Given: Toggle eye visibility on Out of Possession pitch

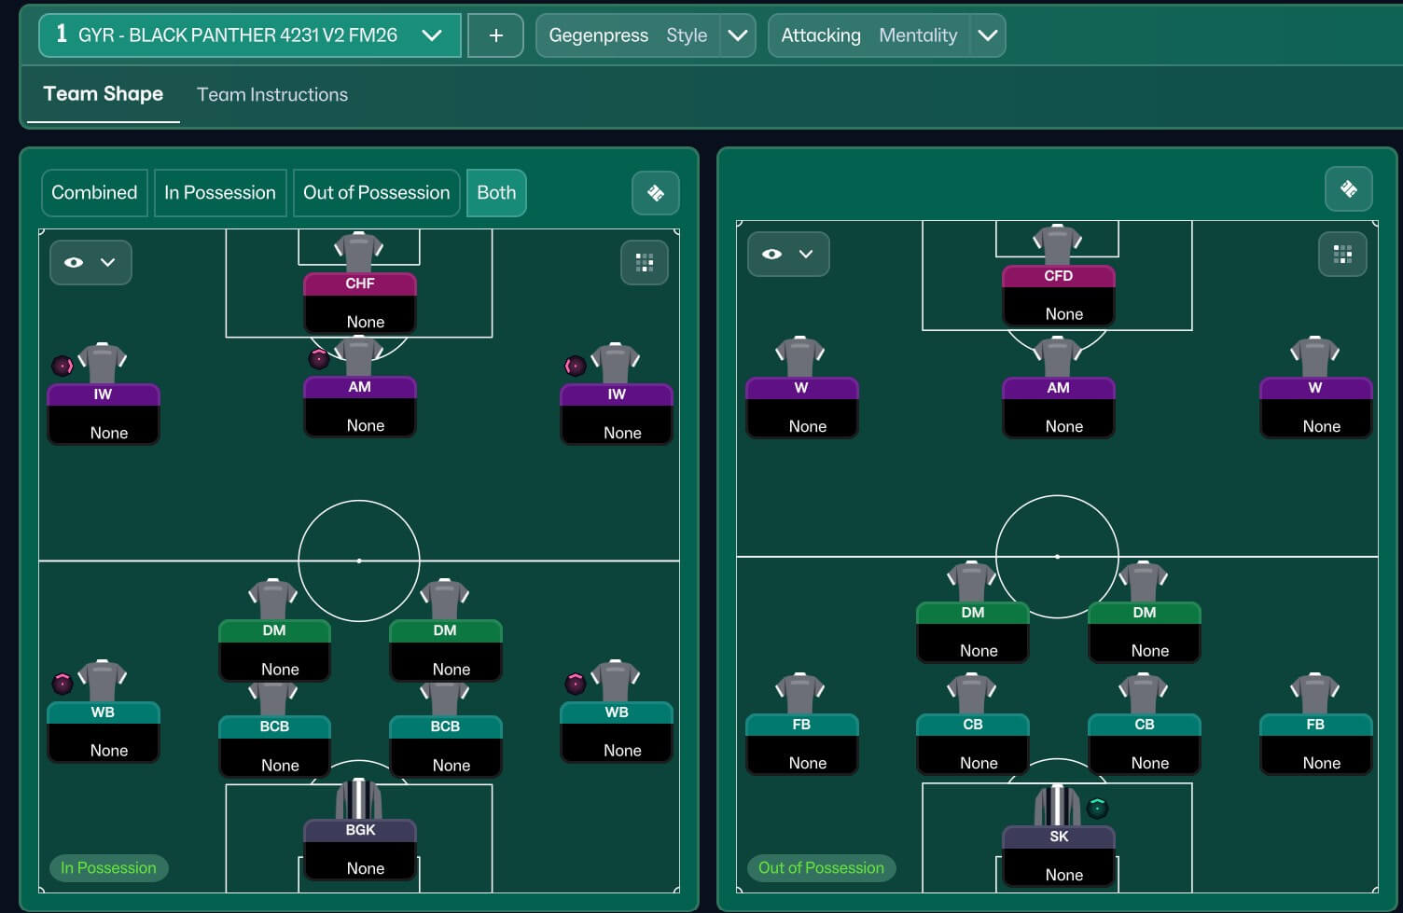Looking at the screenshot, I should (x=788, y=255).
